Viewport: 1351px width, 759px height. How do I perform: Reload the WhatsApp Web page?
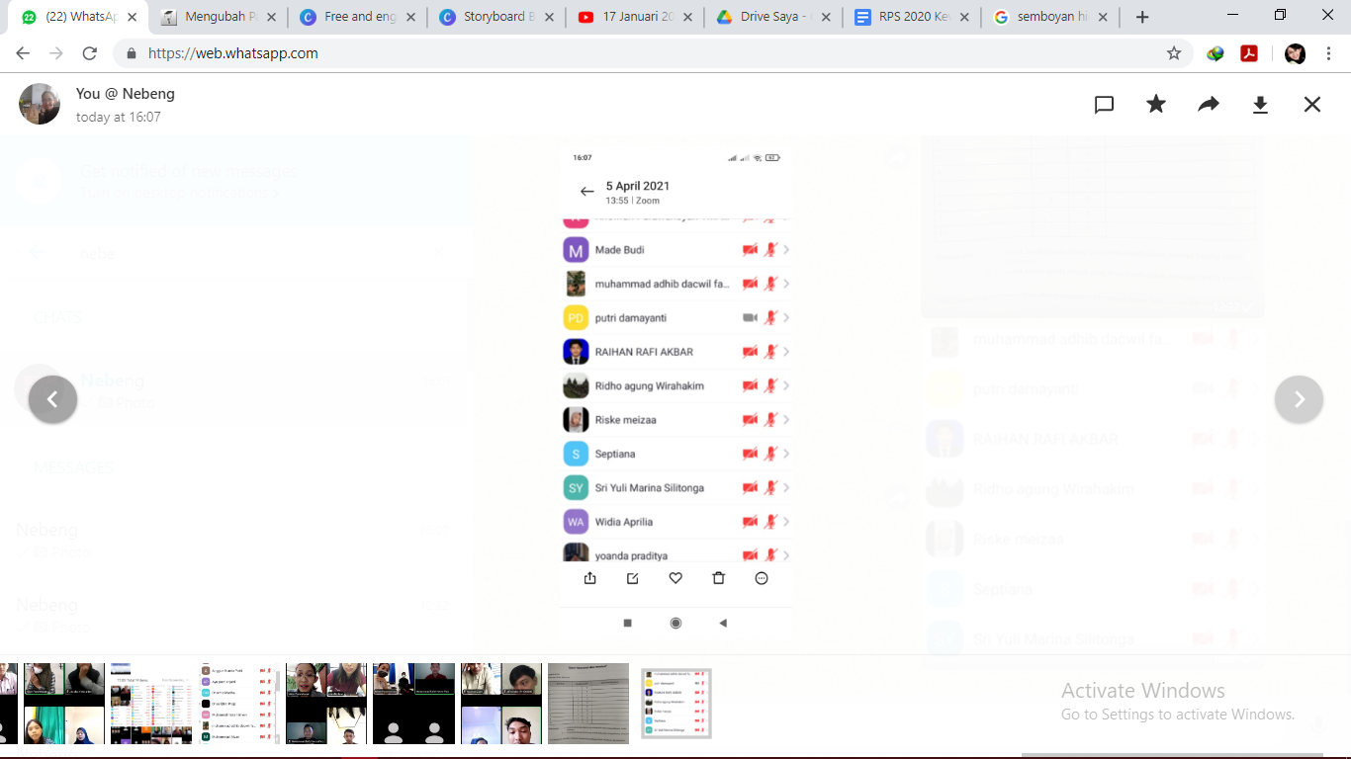[x=90, y=53]
